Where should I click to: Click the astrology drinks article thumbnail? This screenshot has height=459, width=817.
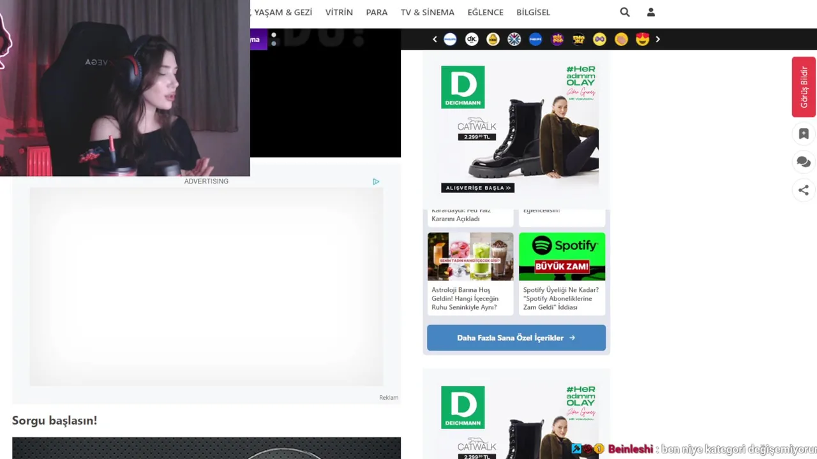470,256
